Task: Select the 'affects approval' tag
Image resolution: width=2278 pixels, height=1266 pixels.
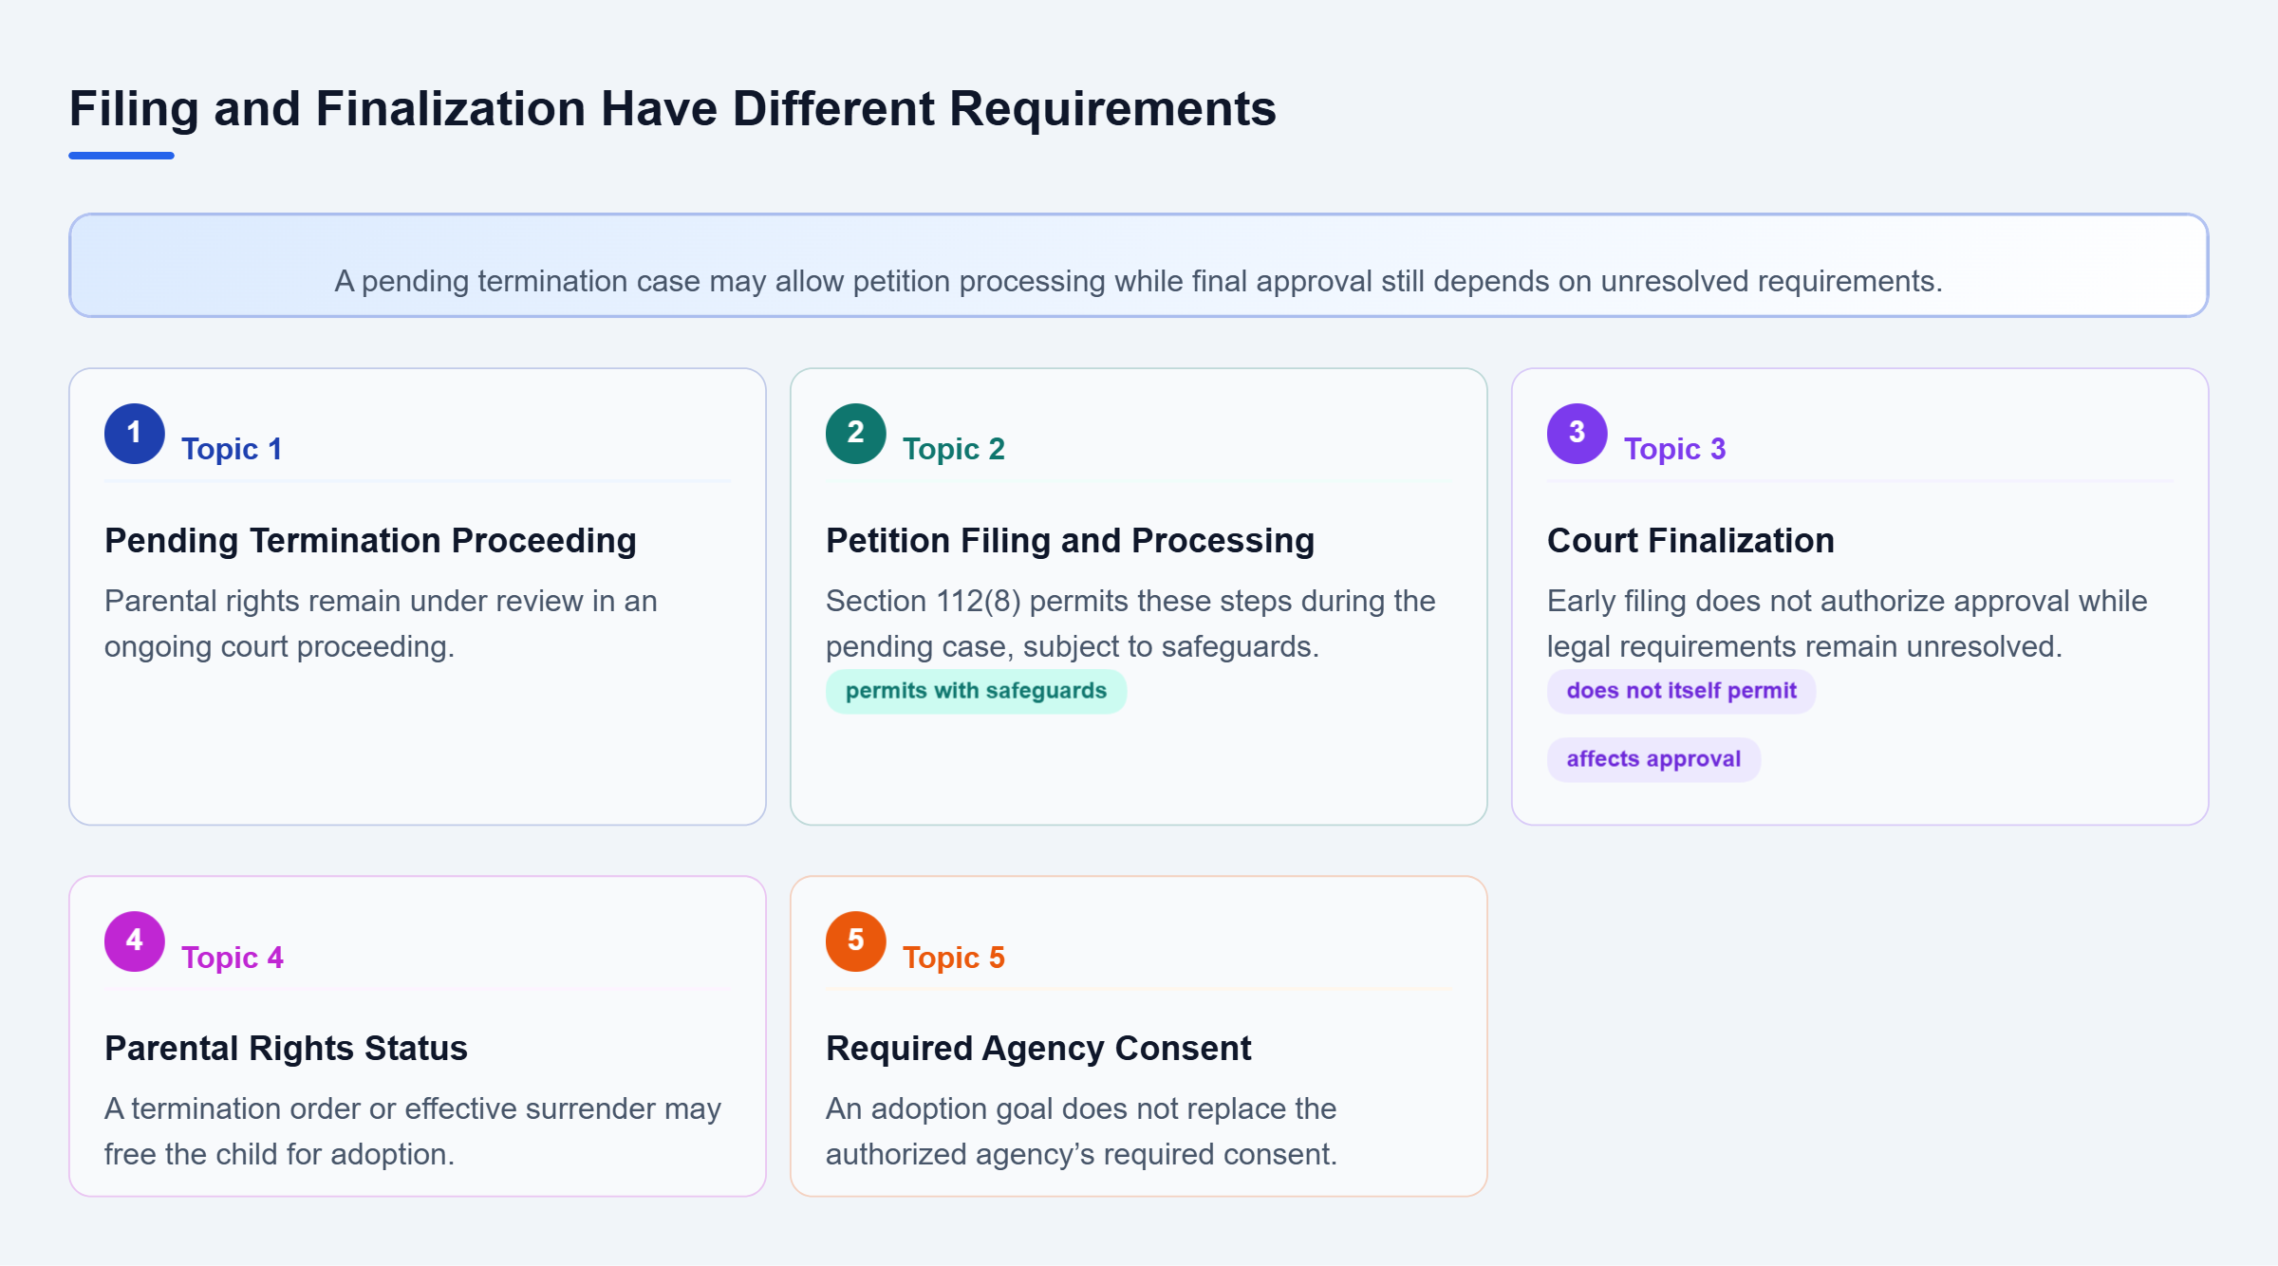Action: coord(1653,759)
